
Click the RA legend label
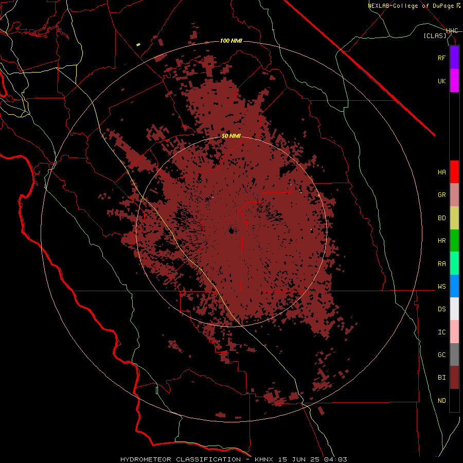[441, 263]
